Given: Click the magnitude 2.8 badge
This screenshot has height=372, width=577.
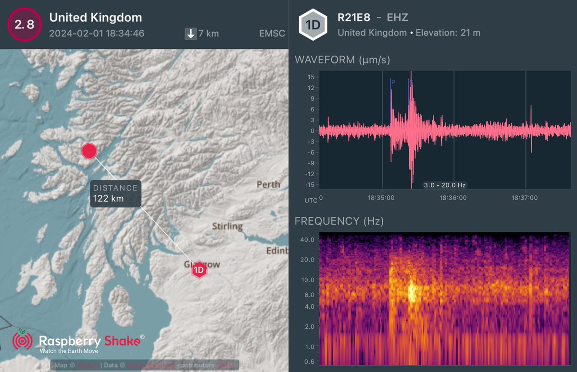Looking at the screenshot, I should click(24, 24).
